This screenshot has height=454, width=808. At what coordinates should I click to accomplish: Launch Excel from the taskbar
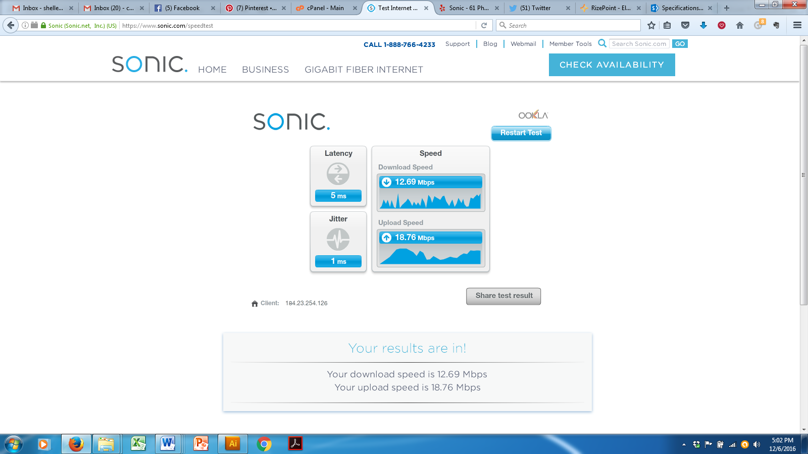pyautogui.click(x=138, y=444)
